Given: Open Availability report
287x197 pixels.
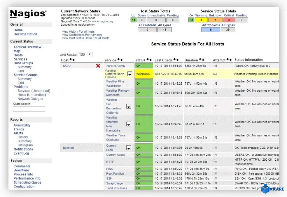Looking at the screenshot, I should 22,125.
